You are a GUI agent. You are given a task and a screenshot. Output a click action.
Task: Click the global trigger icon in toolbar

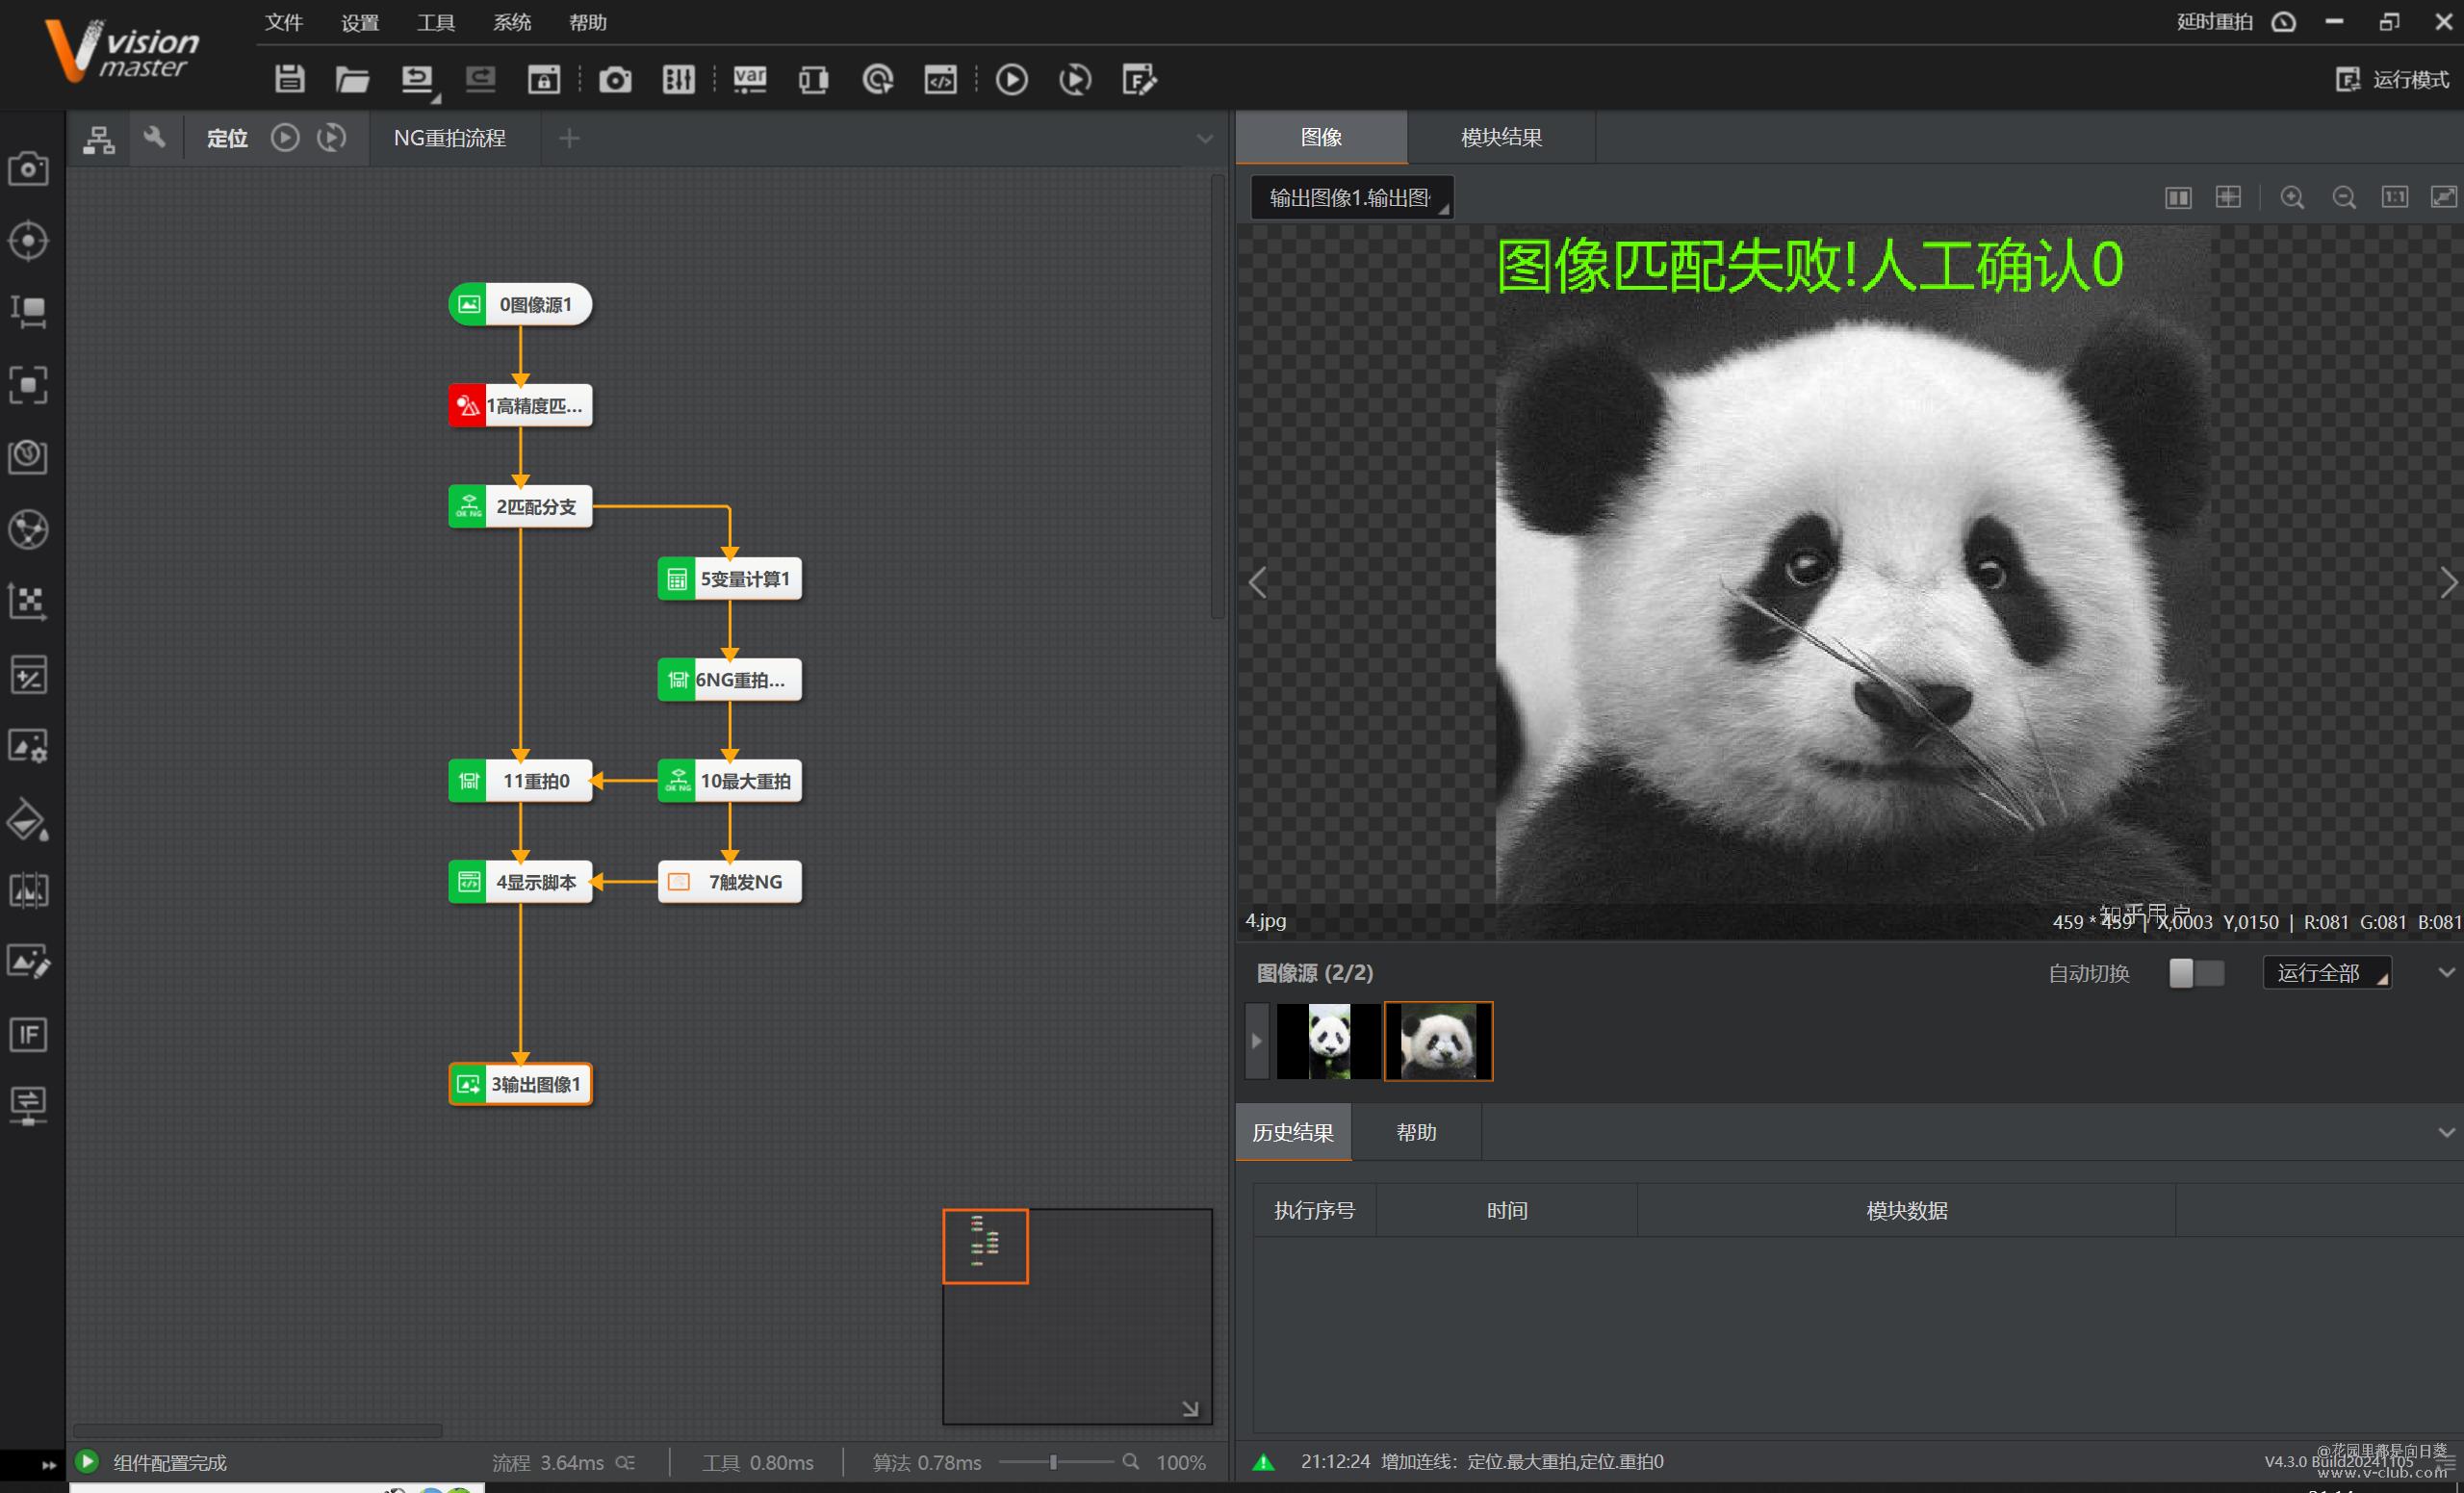tap(878, 79)
